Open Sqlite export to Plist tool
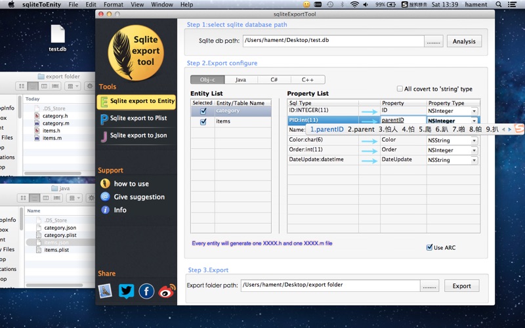 [x=136, y=119]
